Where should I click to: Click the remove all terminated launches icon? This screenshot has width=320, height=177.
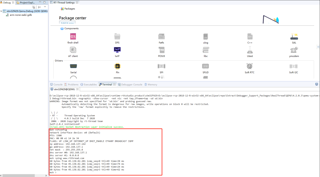point(34,7)
